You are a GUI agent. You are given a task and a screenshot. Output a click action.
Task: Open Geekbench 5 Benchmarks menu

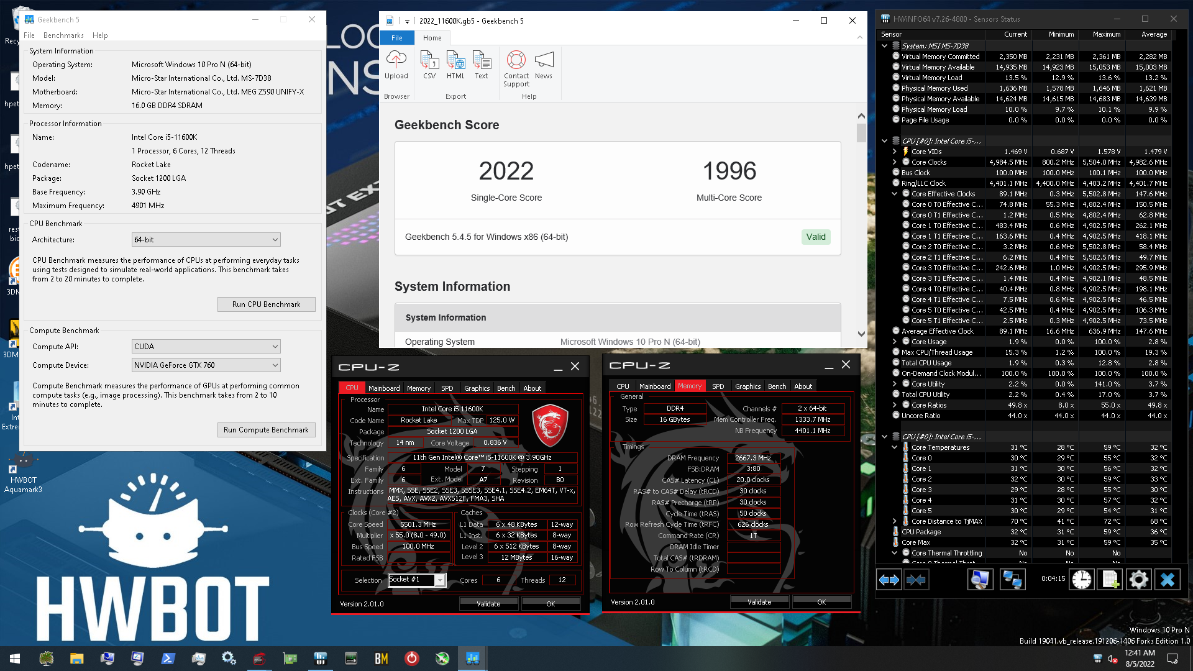63,35
